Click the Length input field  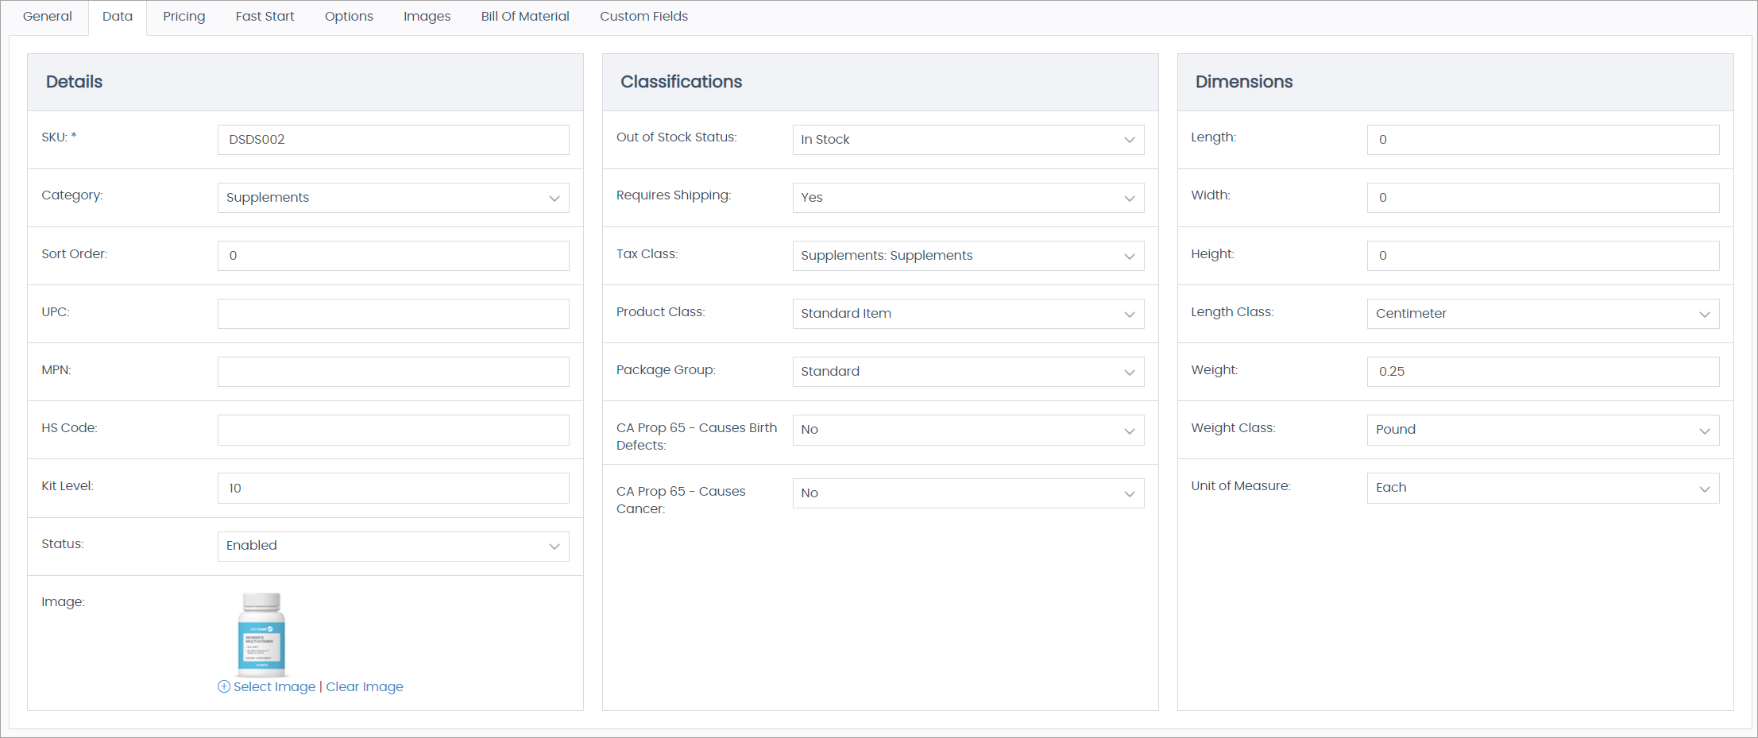click(x=1543, y=140)
